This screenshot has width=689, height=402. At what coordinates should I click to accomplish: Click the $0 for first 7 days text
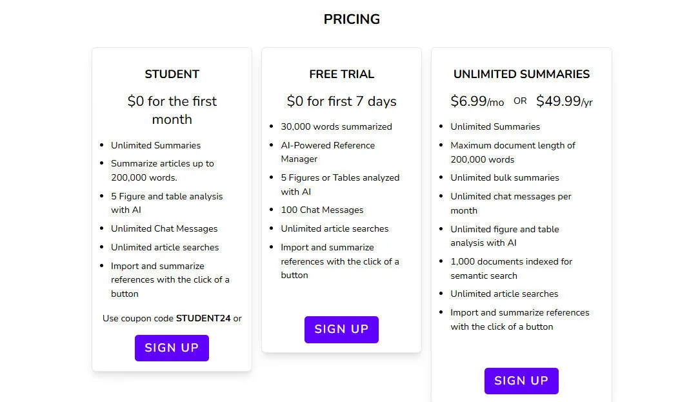click(341, 101)
